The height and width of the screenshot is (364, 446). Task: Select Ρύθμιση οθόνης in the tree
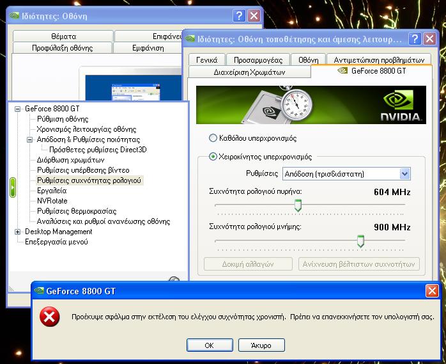(x=63, y=119)
